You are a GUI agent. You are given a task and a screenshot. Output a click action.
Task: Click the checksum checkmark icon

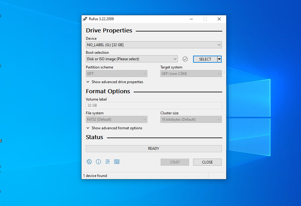point(185,59)
